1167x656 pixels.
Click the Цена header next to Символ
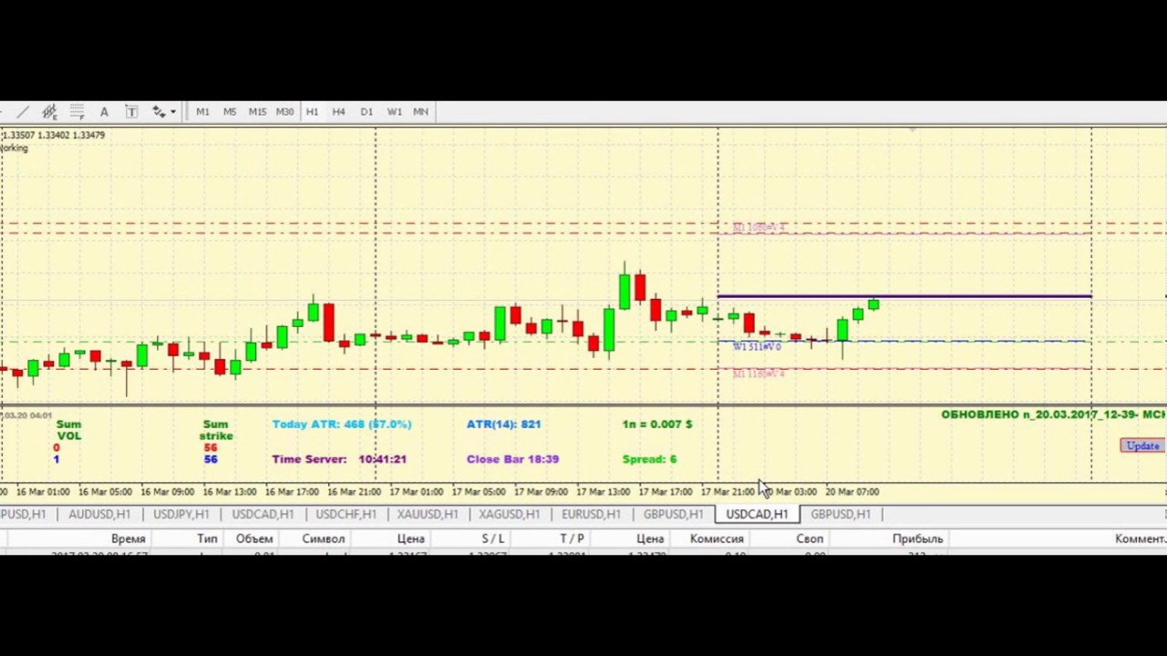coord(411,538)
